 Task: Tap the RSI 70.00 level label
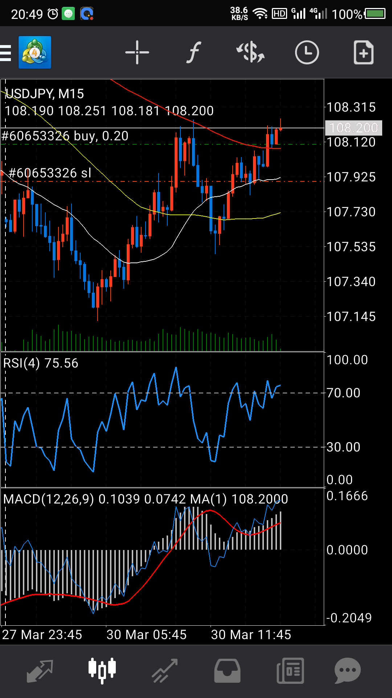(343, 393)
